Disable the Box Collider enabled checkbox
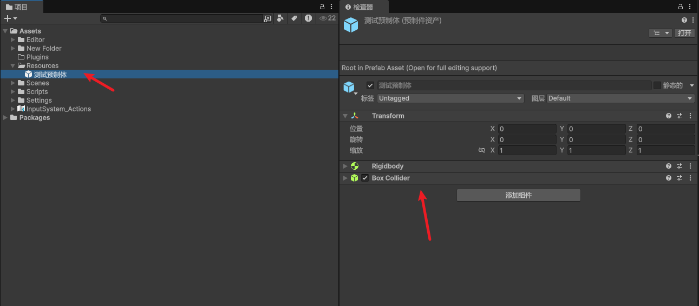The height and width of the screenshot is (306, 699). [365, 178]
